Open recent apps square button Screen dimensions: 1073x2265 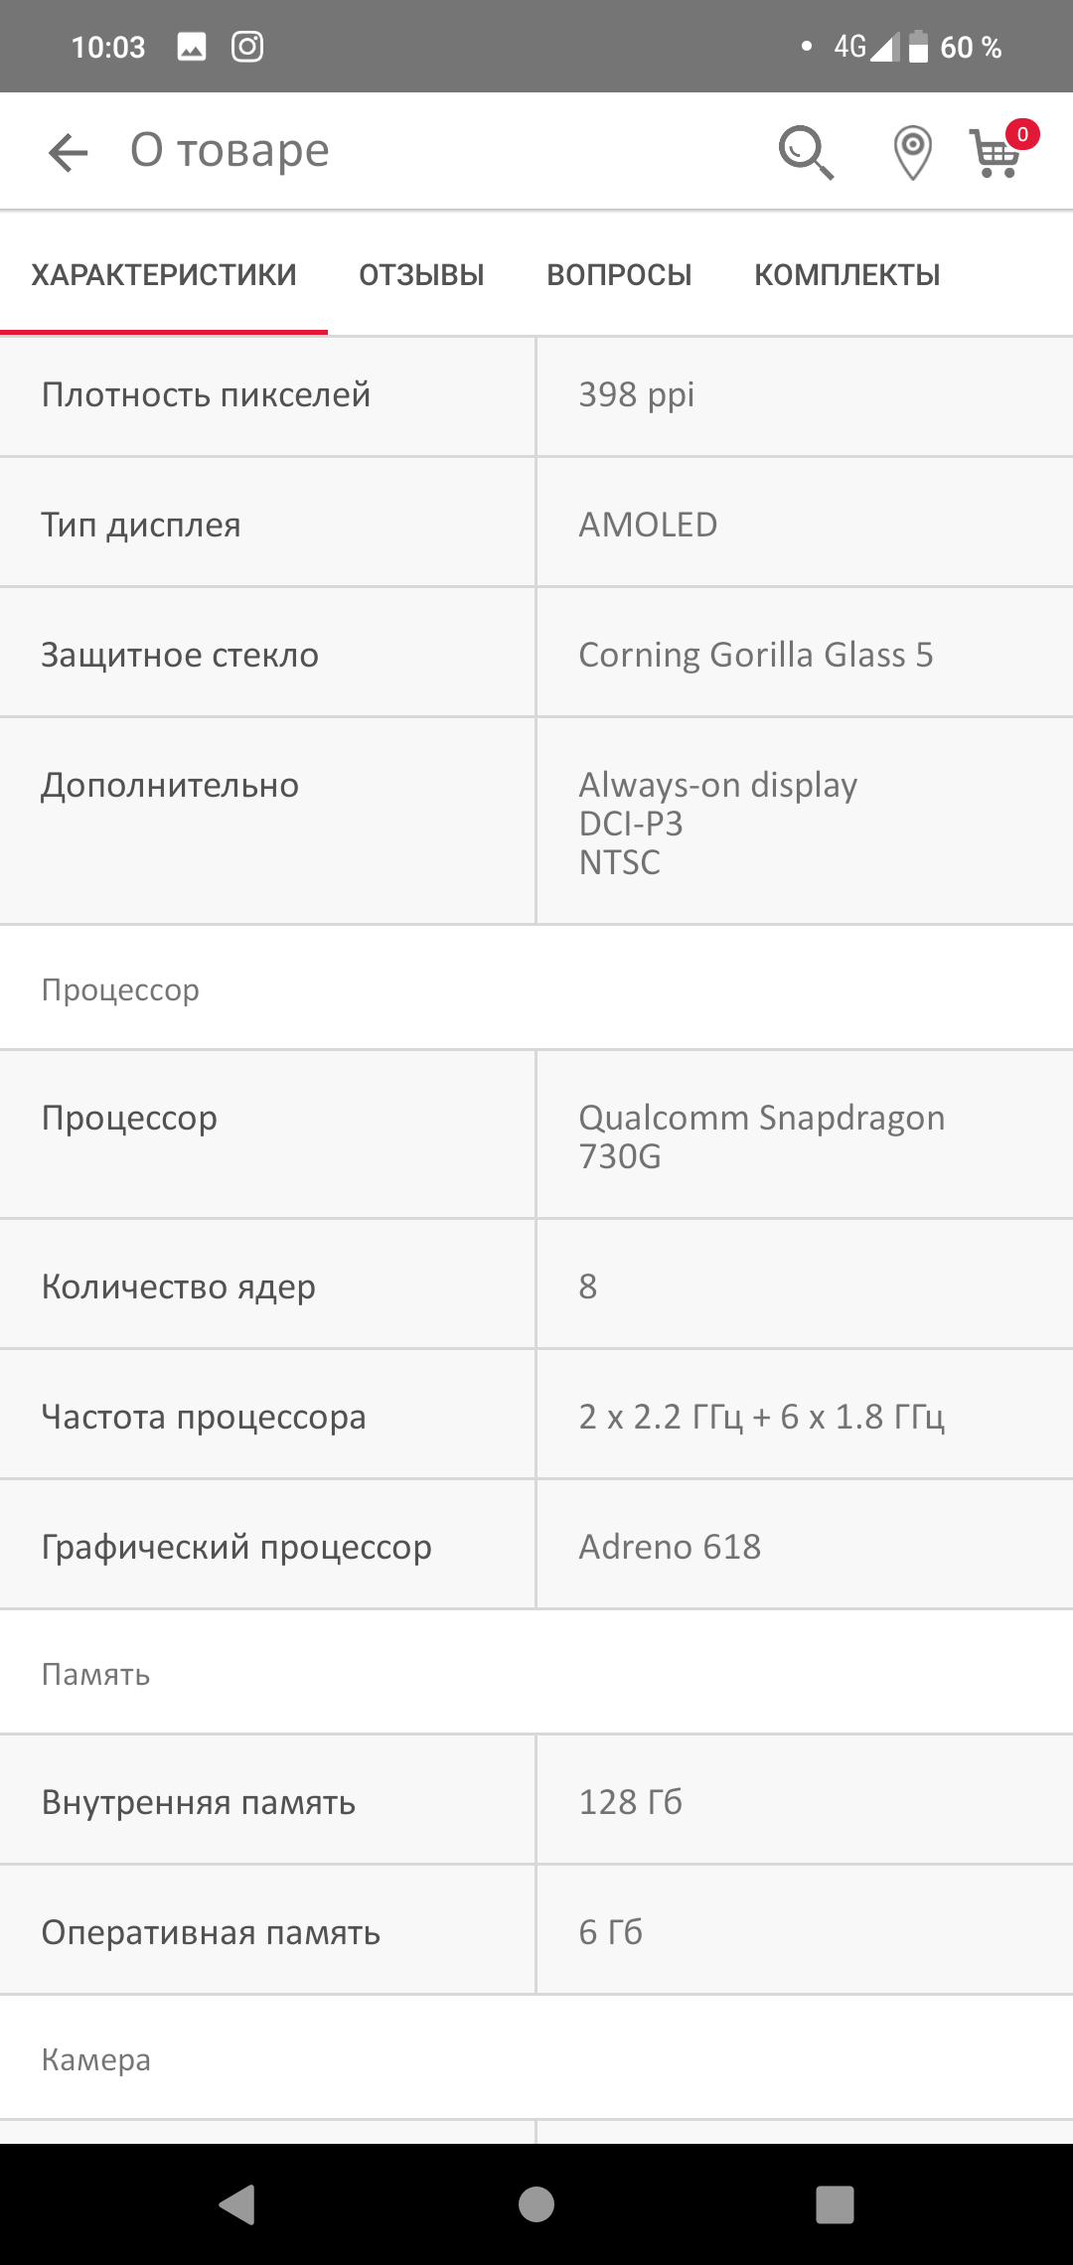click(x=835, y=2203)
